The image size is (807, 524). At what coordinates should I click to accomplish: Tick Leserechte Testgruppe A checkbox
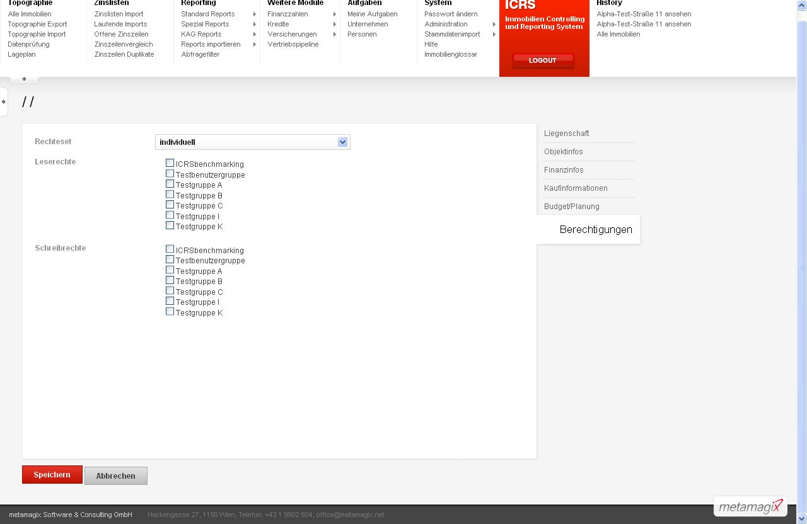pos(170,184)
